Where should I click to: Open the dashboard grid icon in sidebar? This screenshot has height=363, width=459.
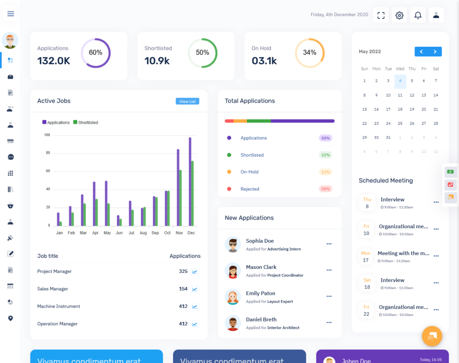point(11,60)
